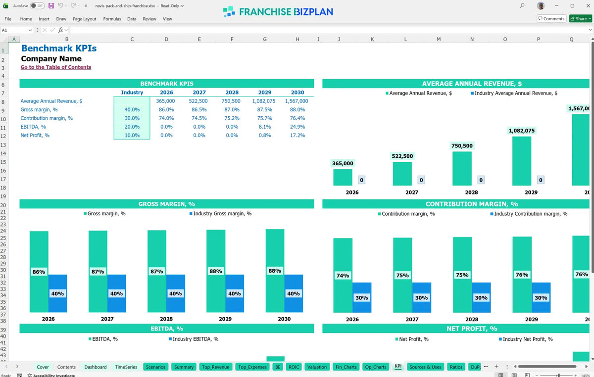
Task: Click the Enter checkmark icon in formula bar
Action: 52,30
